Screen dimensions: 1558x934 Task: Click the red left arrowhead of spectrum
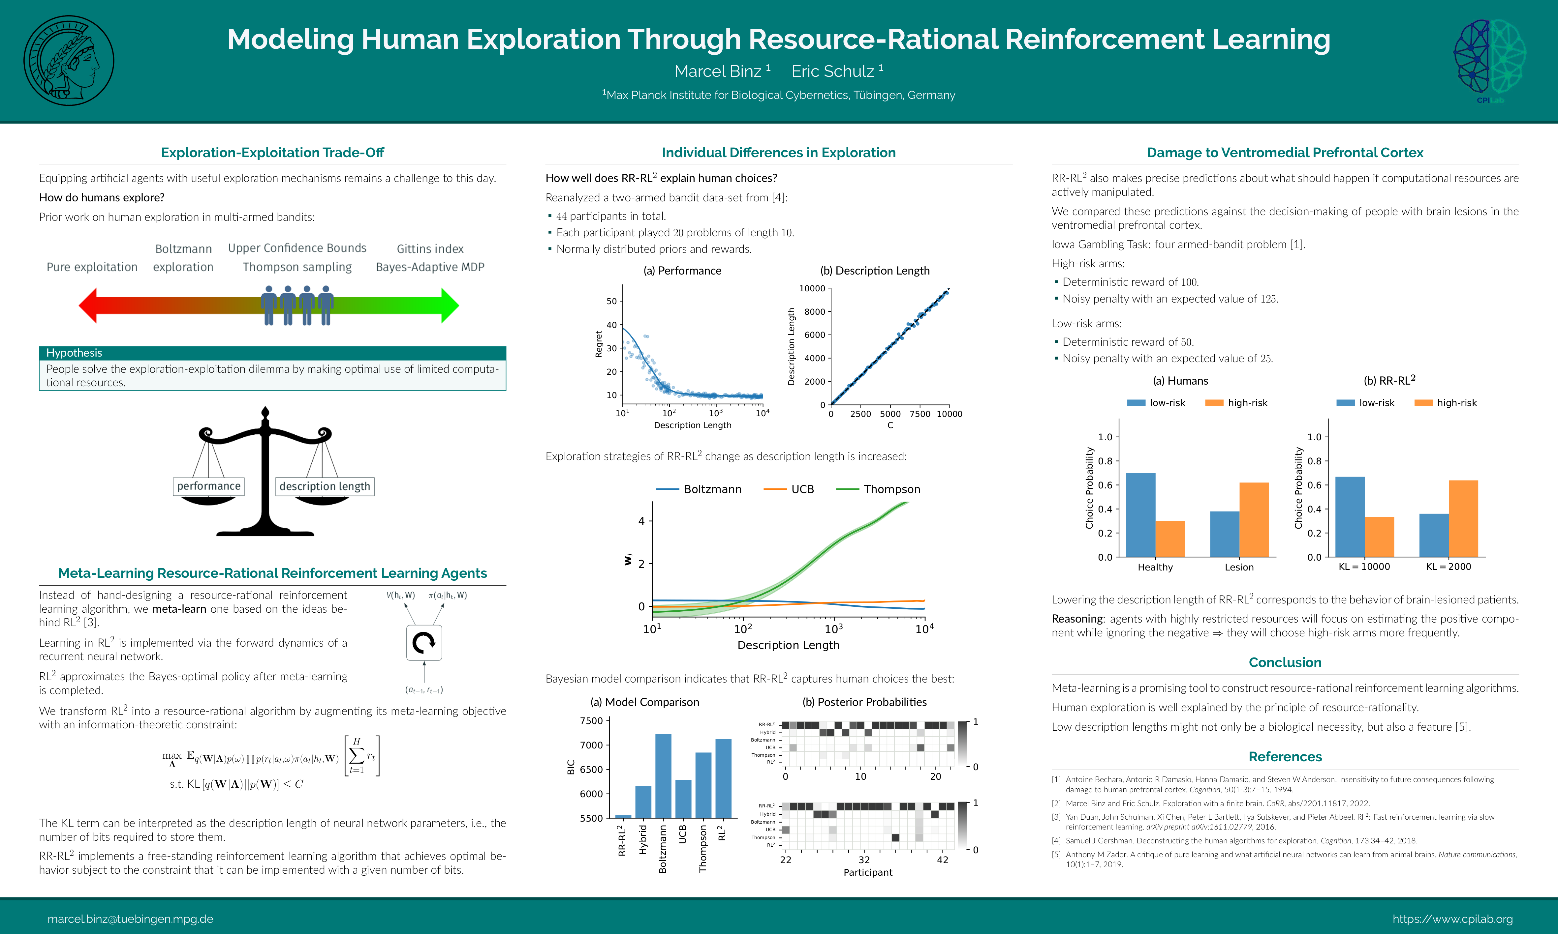[89, 305]
